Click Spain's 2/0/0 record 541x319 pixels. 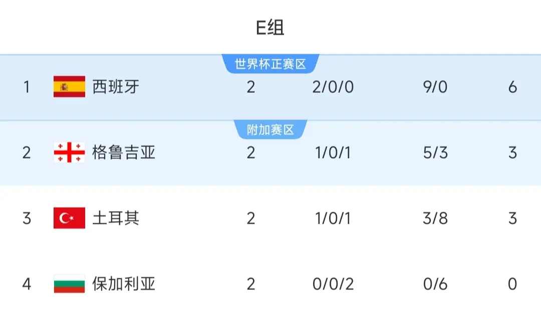pos(333,87)
